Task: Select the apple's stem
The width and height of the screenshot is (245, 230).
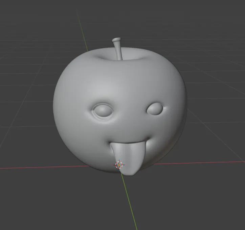Action: click(118, 51)
